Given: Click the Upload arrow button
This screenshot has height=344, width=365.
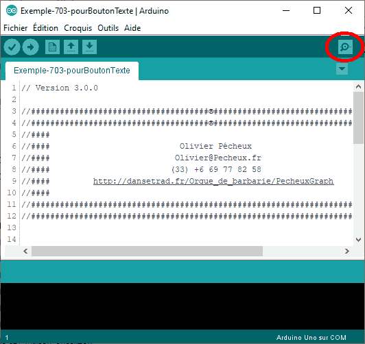Looking at the screenshot, I should [30, 47].
